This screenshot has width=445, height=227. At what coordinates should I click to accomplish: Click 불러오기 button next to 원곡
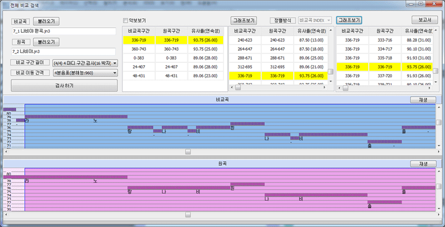coord(47,42)
